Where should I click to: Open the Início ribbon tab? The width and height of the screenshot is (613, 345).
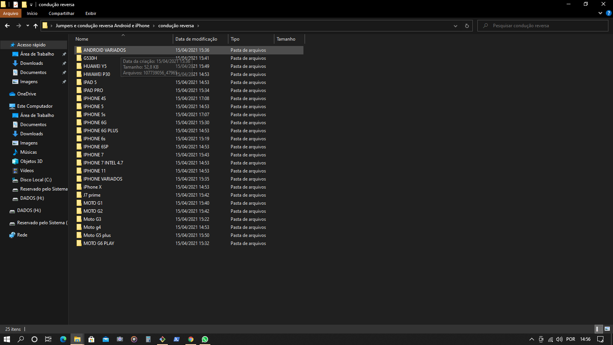click(x=32, y=13)
